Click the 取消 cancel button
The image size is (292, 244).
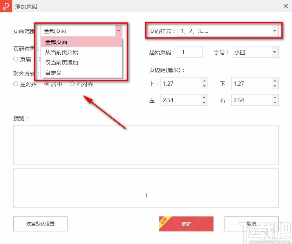[251, 224]
